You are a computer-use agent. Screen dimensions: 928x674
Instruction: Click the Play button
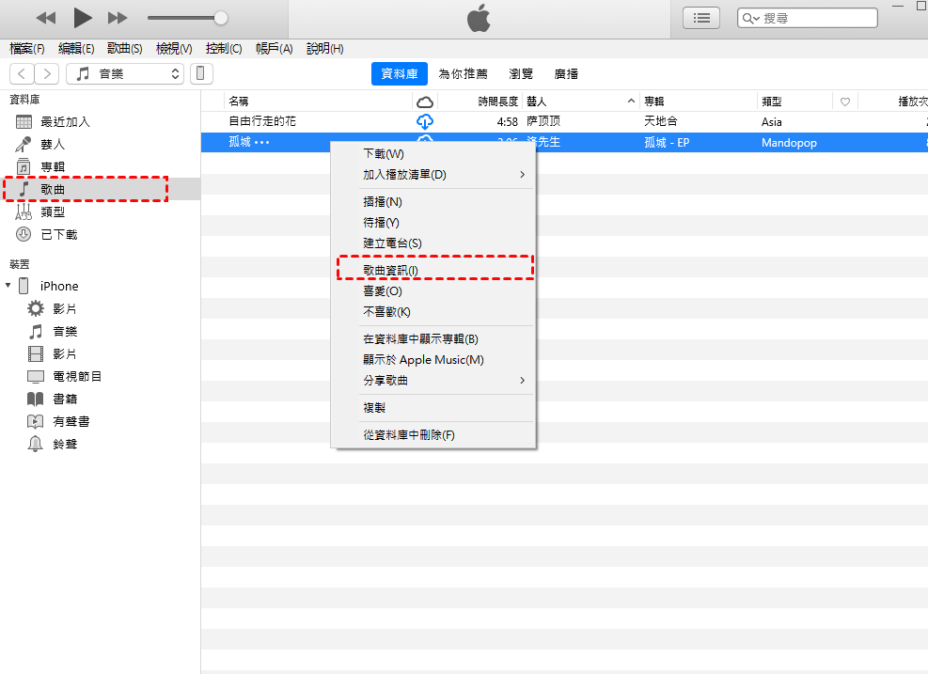[83, 17]
